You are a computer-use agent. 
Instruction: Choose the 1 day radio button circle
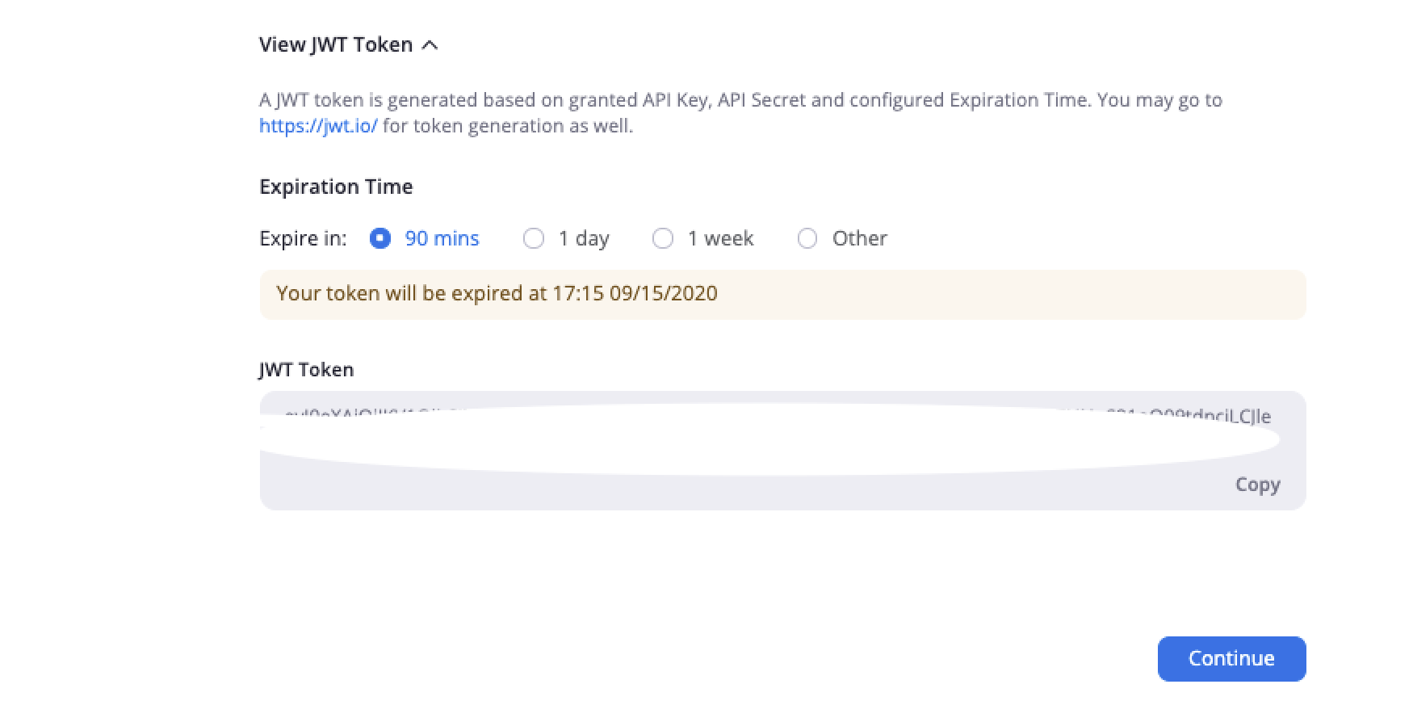pyautogui.click(x=534, y=238)
